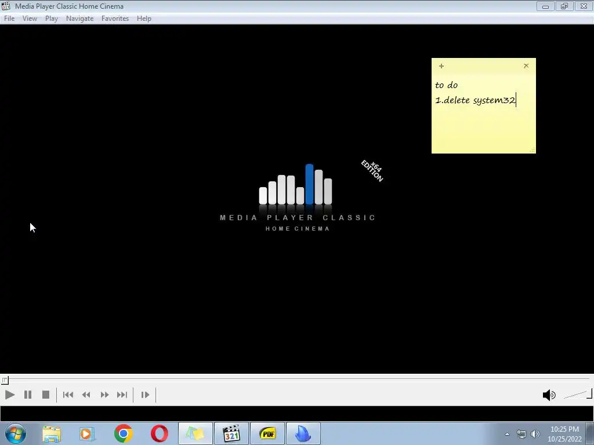The height and width of the screenshot is (445, 594).
Task: Click the sticky note resize grip corner
Action: point(533,150)
